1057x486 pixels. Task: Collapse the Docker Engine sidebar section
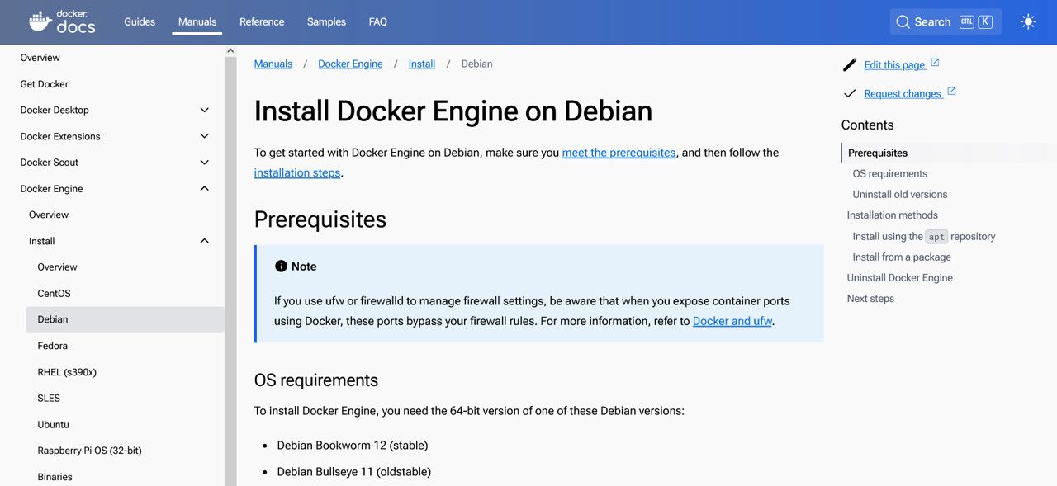pos(205,189)
